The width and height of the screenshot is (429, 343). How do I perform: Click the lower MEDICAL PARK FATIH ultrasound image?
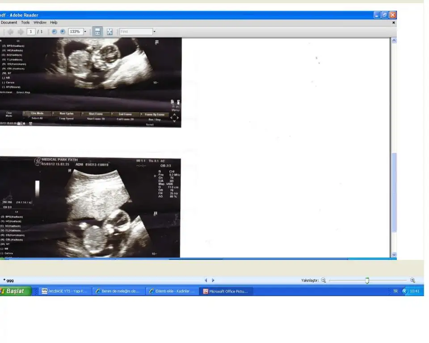tap(90, 207)
